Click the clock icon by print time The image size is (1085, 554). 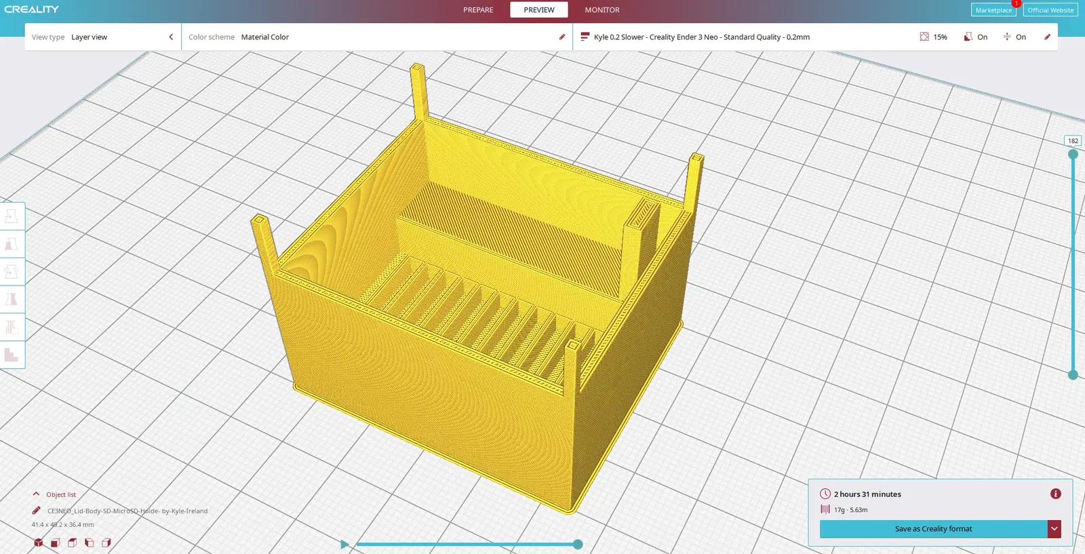(825, 494)
